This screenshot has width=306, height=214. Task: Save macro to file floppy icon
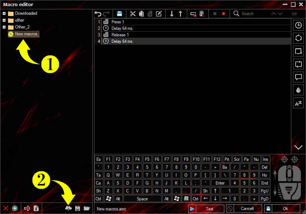point(77,208)
